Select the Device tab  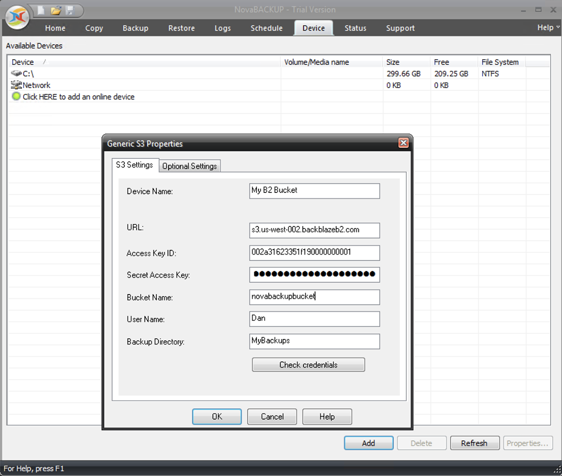[x=314, y=28]
